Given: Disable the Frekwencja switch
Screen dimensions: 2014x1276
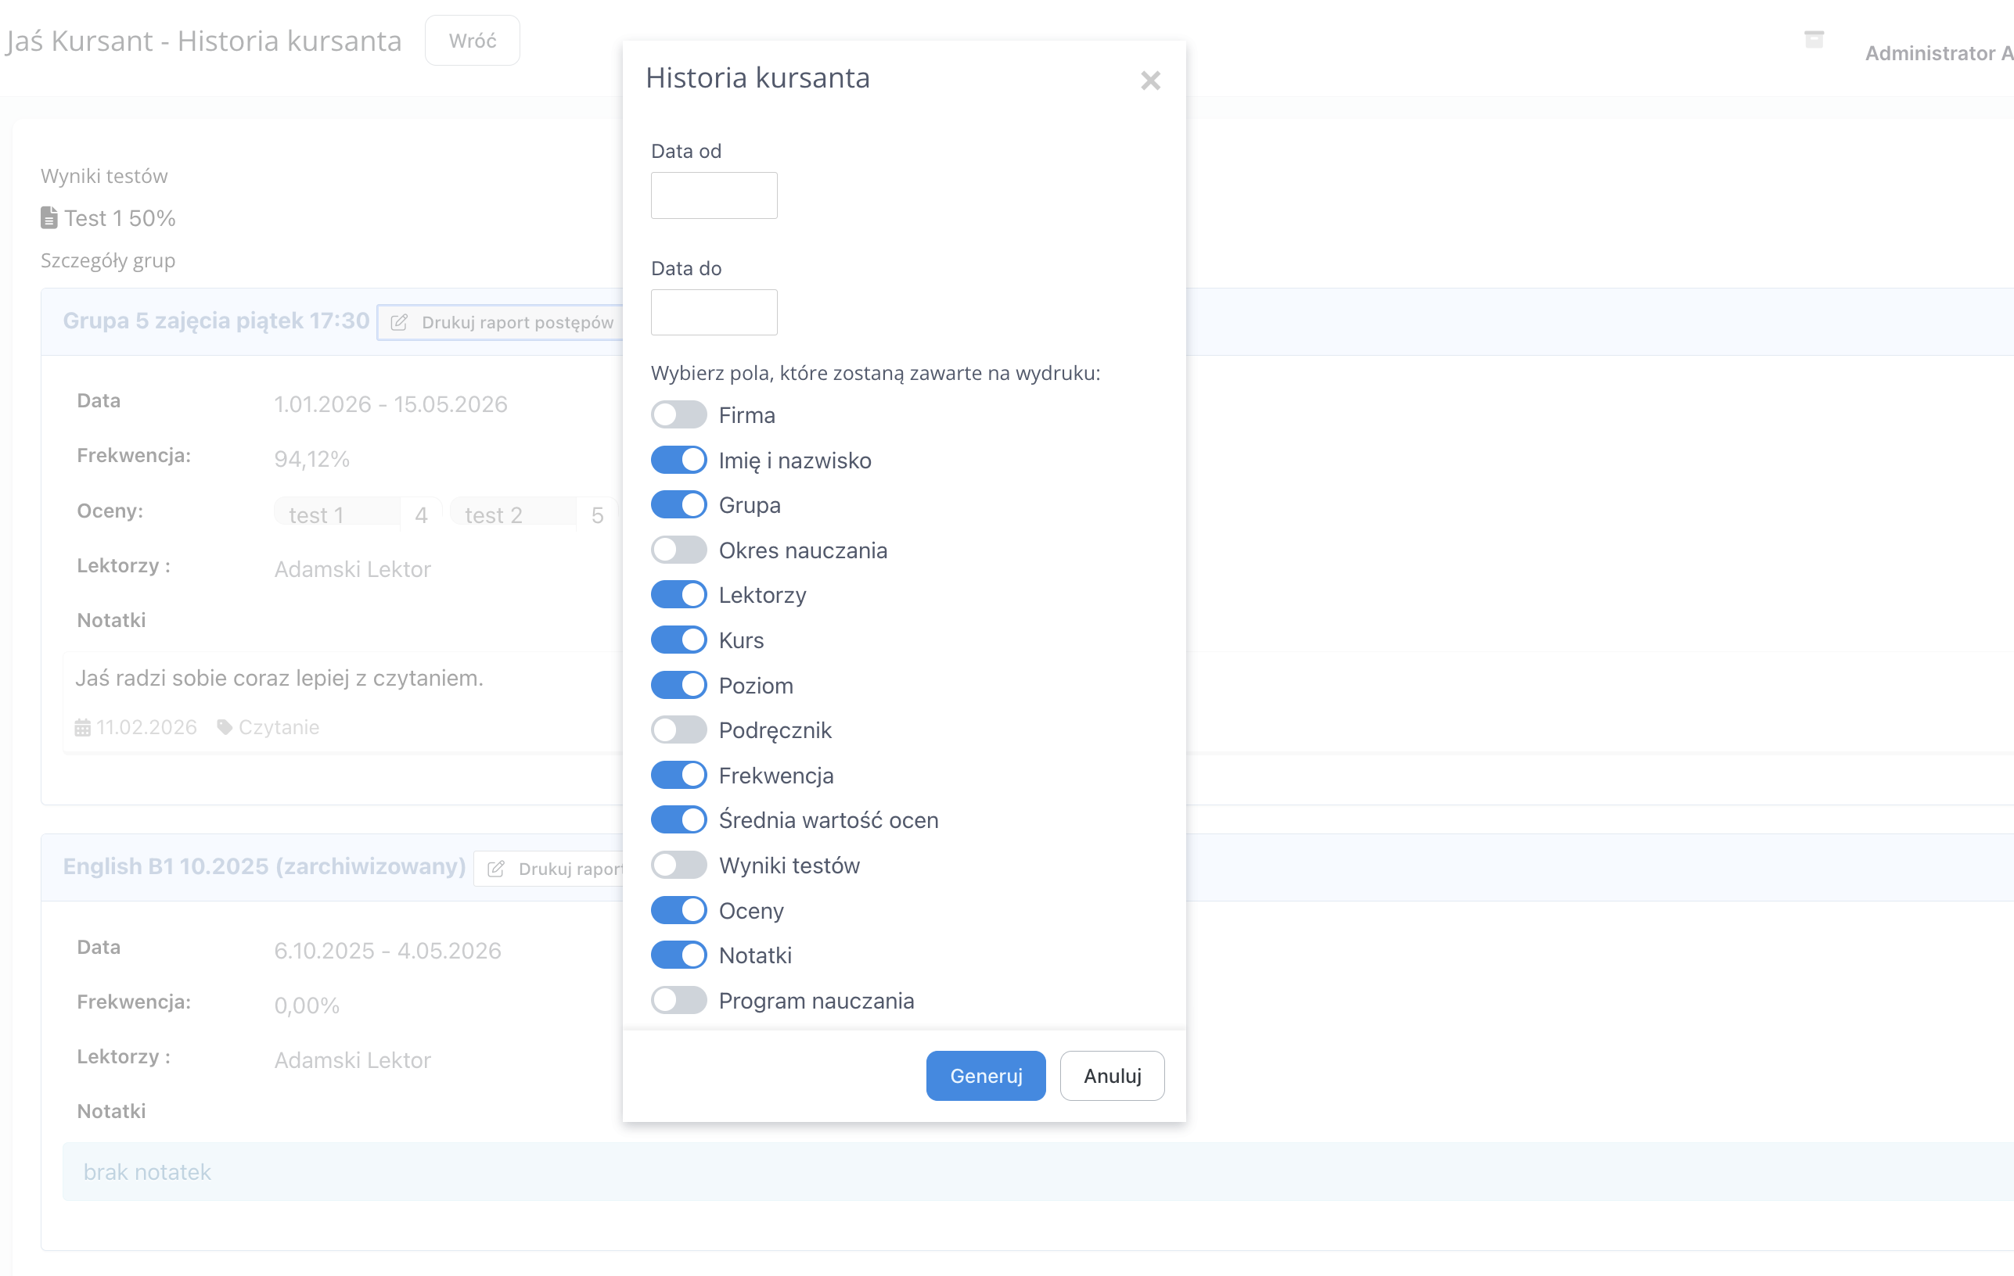Looking at the screenshot, I should point(678,776).
